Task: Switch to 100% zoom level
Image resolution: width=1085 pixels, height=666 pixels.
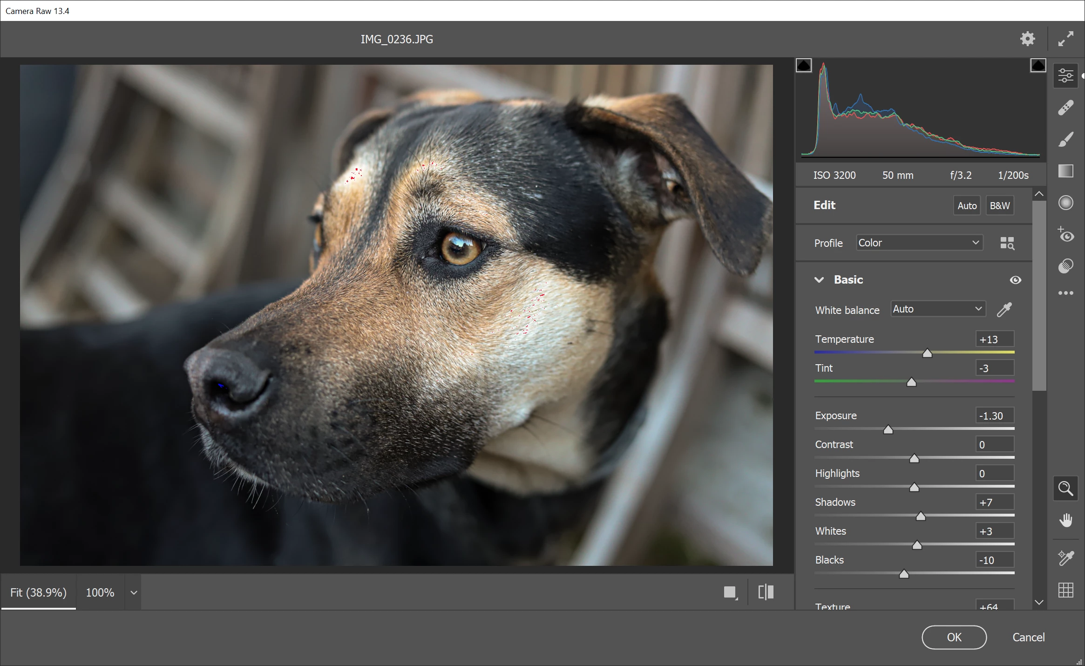Action: click(x=100, y=592)
